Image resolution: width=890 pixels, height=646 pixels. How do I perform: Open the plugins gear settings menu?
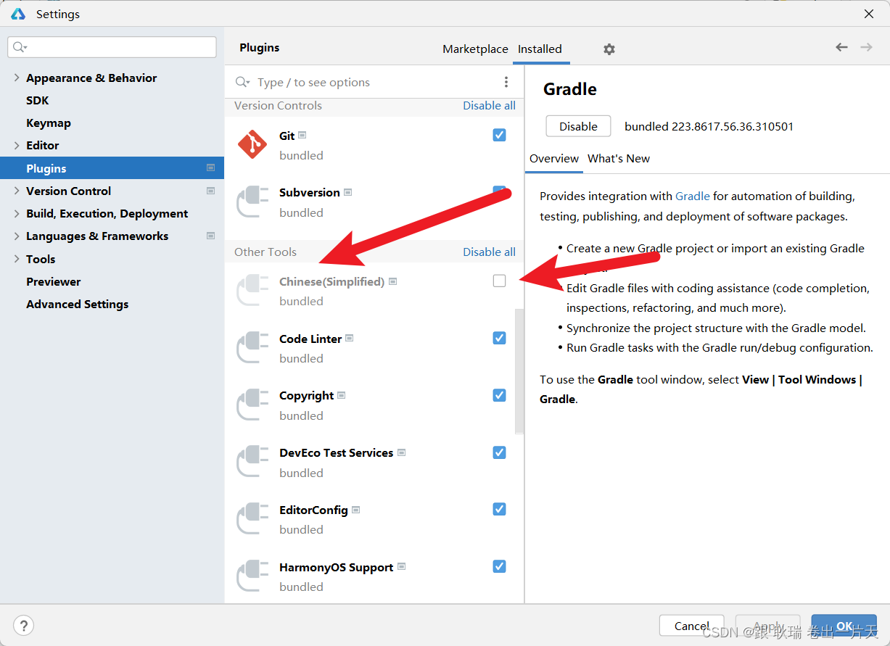(x=609, y=49)
